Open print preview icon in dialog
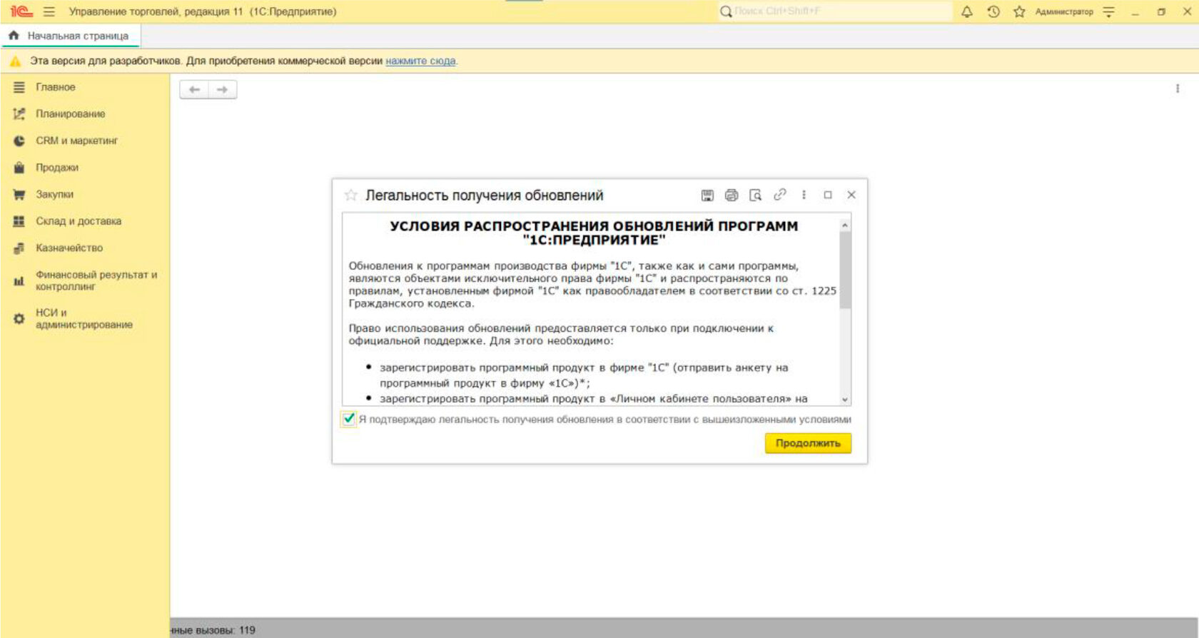This screenshot has width=1199, height=638. (755, 195)
